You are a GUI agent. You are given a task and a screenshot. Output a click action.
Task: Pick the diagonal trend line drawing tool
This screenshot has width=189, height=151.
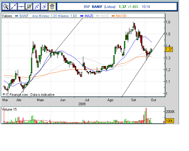14,6
